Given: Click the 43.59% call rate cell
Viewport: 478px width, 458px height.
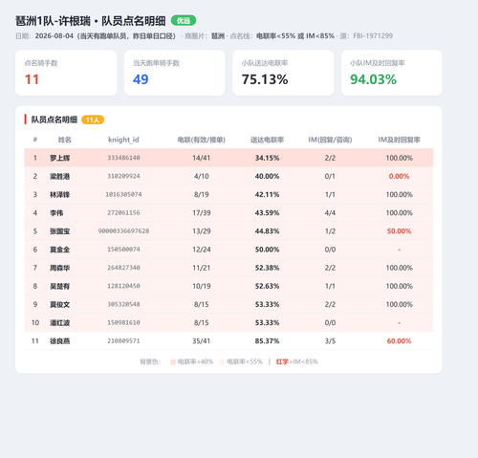Looking at the screenshot, I should click(x=267, y=213).
